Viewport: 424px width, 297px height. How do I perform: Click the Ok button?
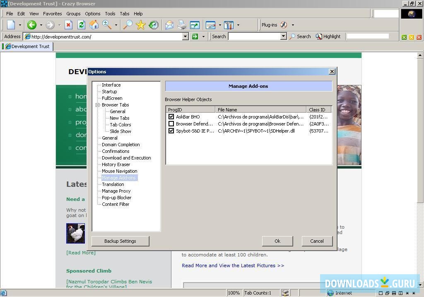coord(277,241)
